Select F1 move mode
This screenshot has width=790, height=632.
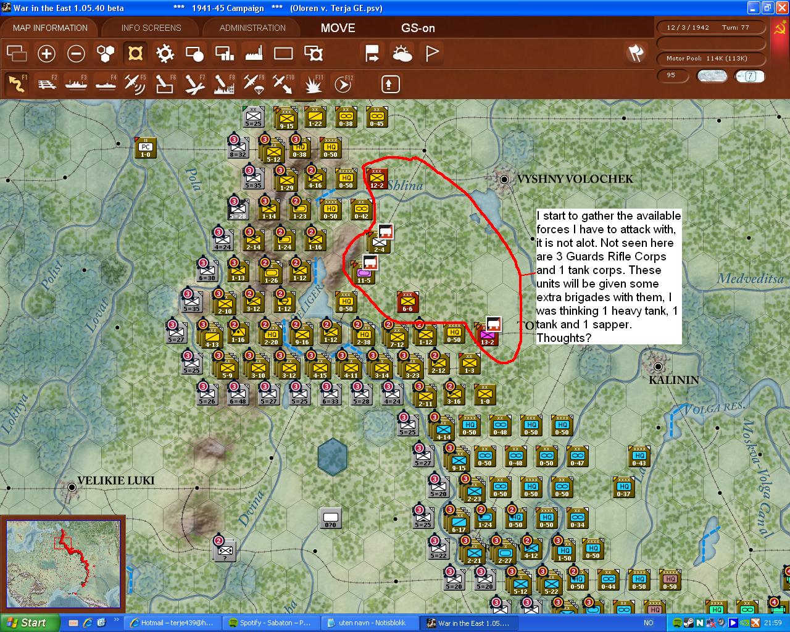pos(17,83)
